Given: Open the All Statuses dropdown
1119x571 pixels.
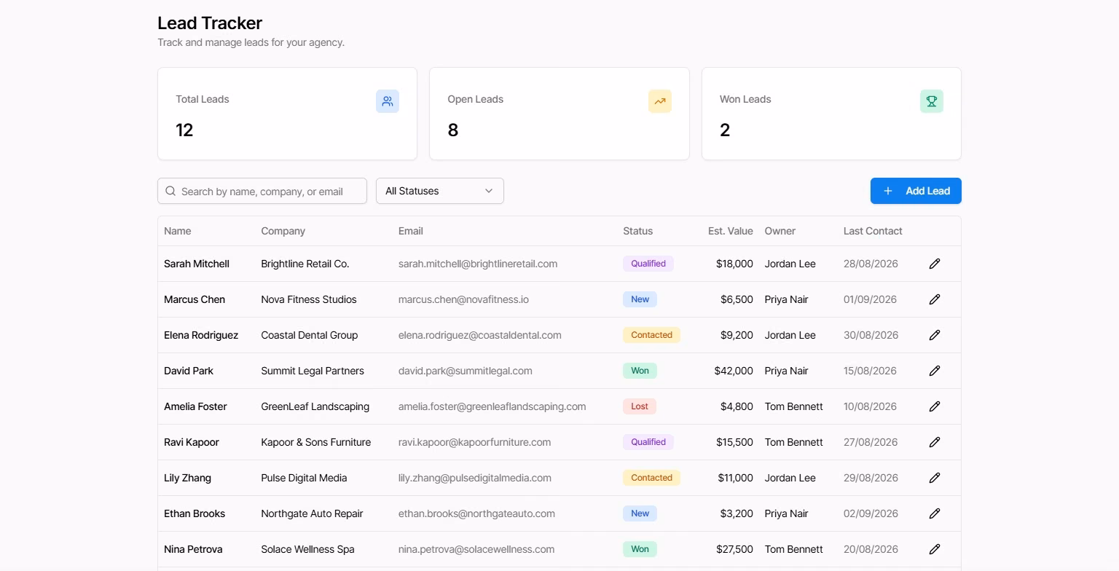Looking at the screenshot, I should point(440,191).
